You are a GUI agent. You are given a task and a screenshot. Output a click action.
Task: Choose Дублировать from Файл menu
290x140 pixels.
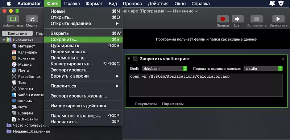pos(83,45)
